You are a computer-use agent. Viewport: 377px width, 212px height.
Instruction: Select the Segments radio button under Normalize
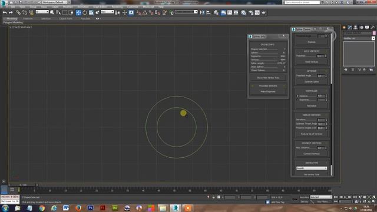coord(297,100)
